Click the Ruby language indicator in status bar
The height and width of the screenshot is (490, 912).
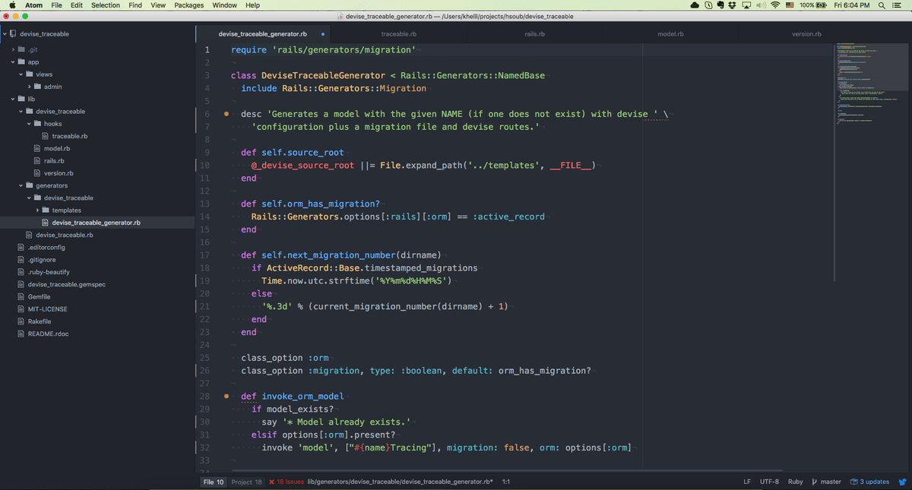795,482
